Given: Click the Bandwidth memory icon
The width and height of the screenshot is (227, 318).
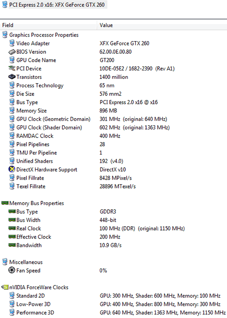Looking at the screenshot, I should point(12,245).
